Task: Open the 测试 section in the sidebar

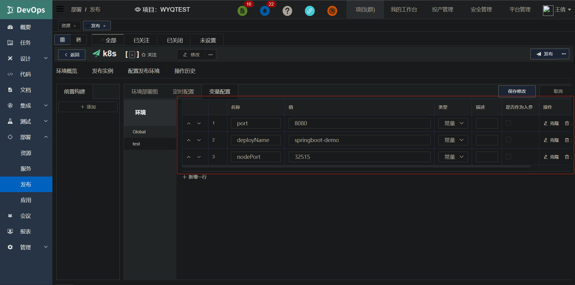Action: click(x=25, y=121)
